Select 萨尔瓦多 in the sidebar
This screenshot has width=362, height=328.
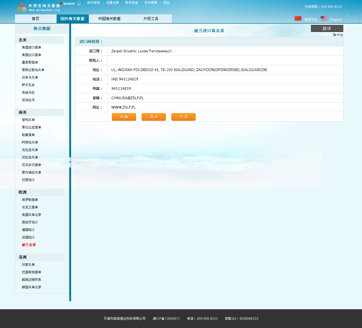point(28,85)
